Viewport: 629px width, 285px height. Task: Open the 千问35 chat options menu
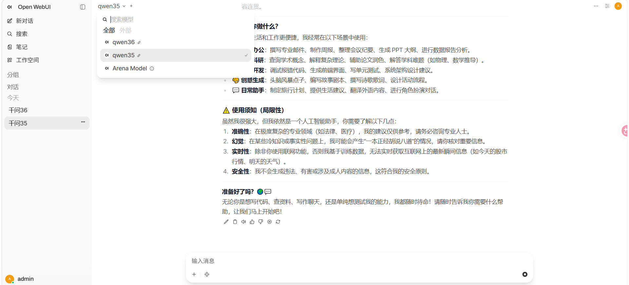(x=83, y=122)
